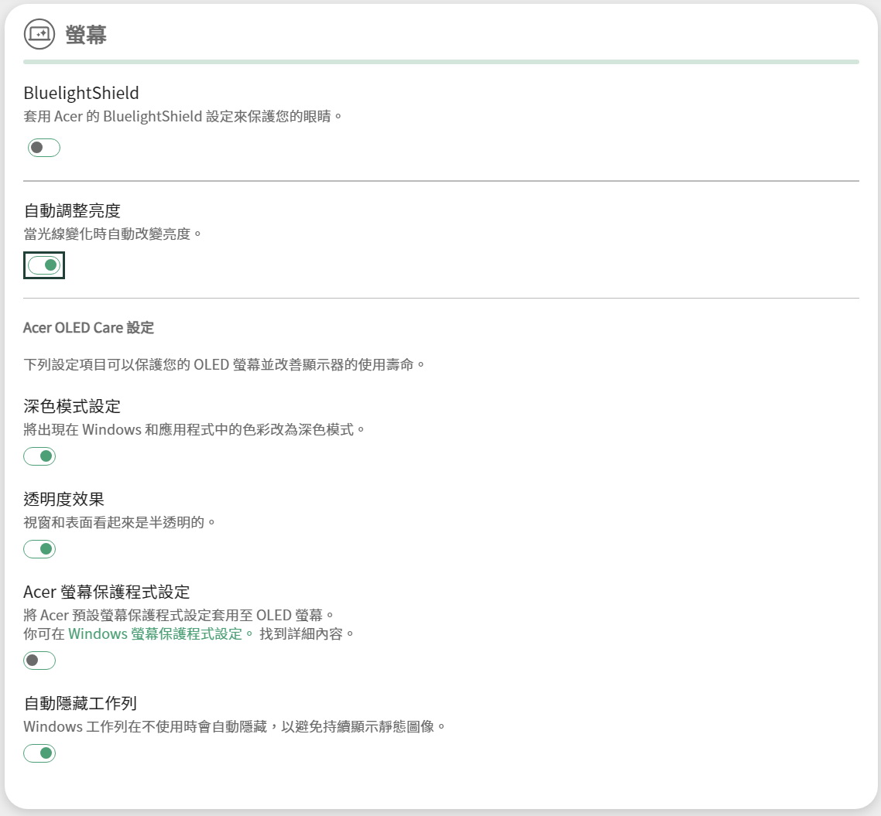Viewport: 881px width, 816px height.
Task: Enable Acer 螢幕保護程式設定 toggle
Action: [39, 661]
